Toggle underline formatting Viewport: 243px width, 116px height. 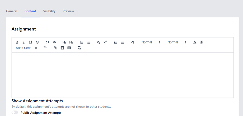pyautogui.click(x=30, y=42)
